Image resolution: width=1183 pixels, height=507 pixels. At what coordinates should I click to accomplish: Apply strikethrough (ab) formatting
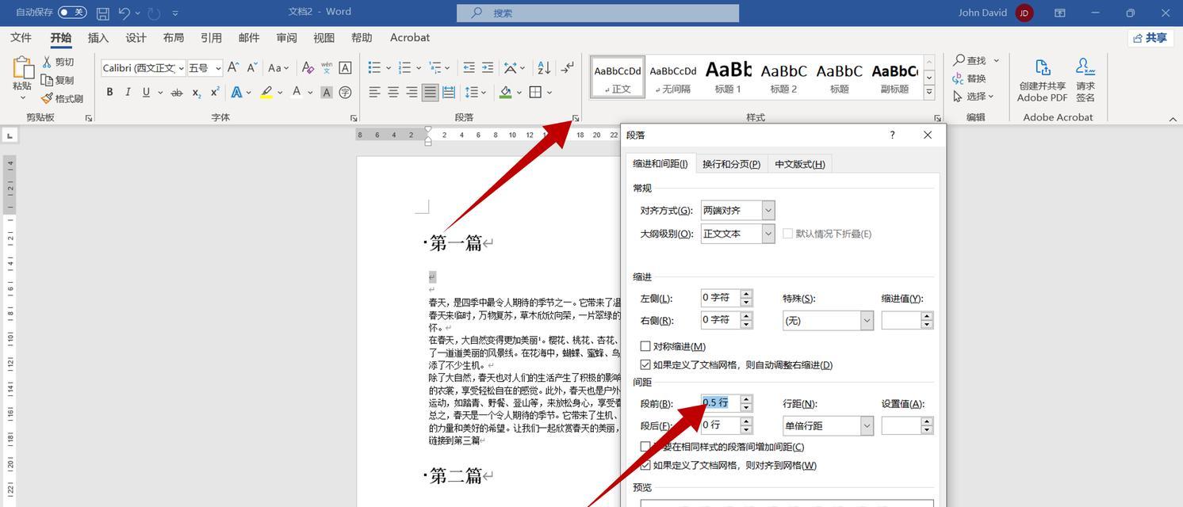pyautogui.click(x=176, y=93)
